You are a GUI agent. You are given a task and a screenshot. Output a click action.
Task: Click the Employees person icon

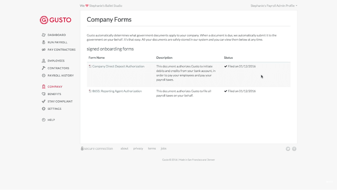pyautogui.click(x=44, y=61)
